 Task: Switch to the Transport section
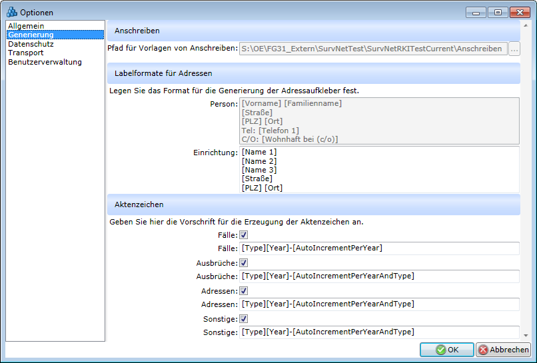coord(26,53)
